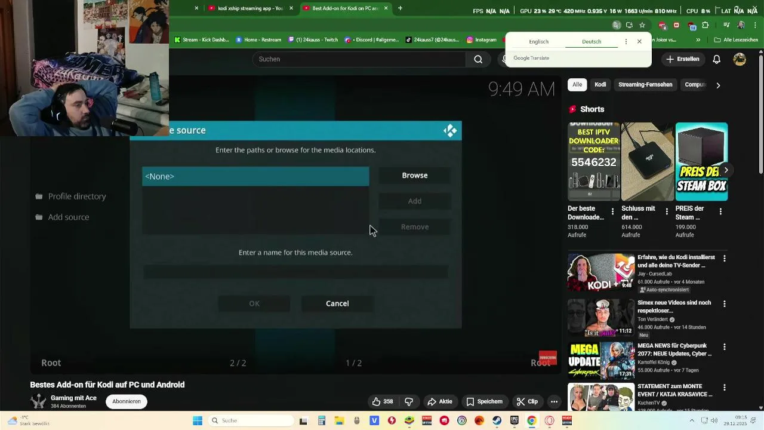This screenshot has width=764, height=430.
Task: Open the YouTube account avatar menu
Action: (740, 59)
